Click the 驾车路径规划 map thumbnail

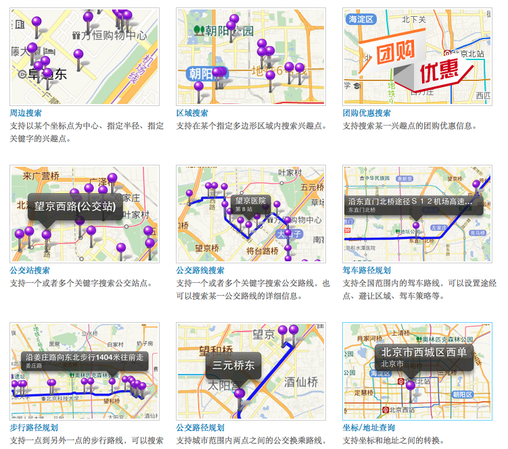417,214
